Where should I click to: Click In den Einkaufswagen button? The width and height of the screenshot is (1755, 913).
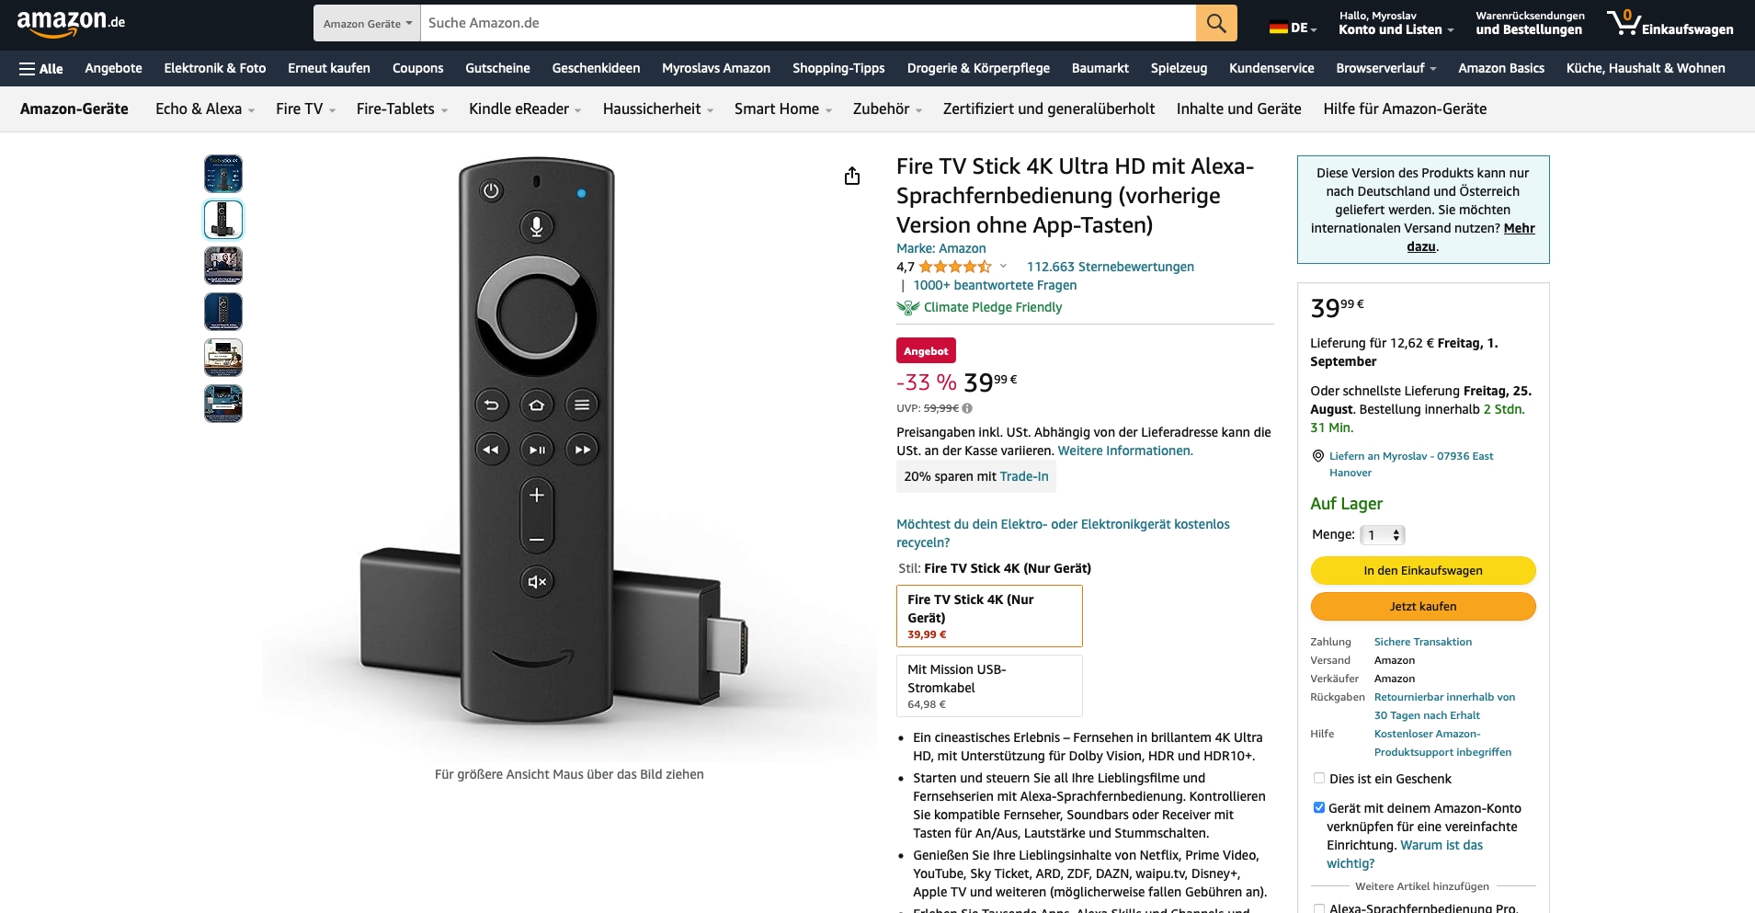coord(1423,570)
